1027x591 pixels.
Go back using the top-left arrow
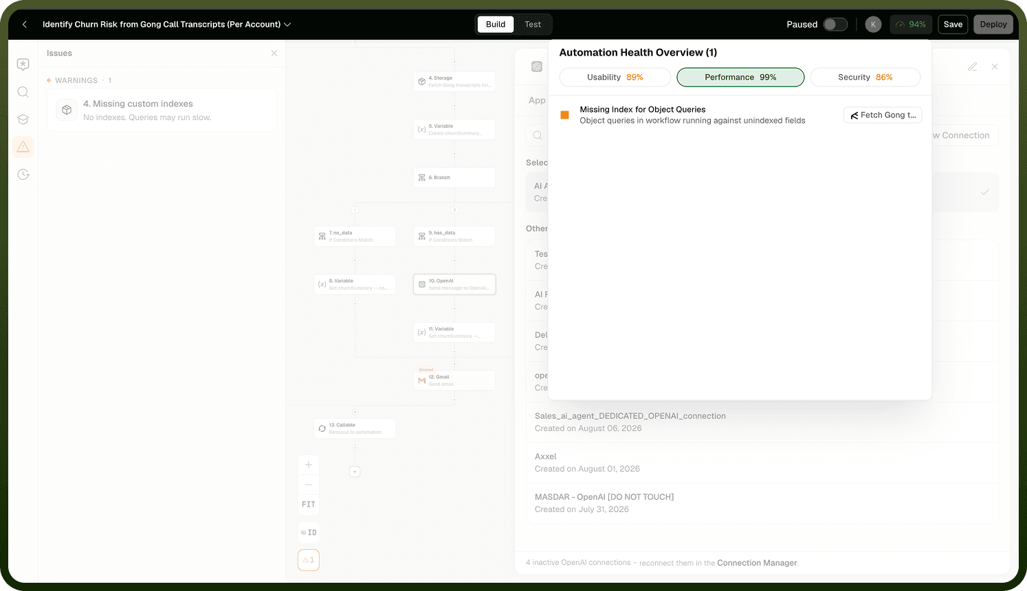click(25, 24)
